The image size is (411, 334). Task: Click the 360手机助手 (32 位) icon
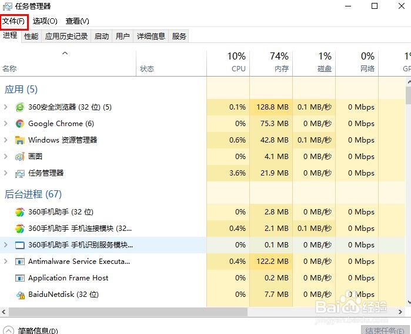tap(19, 212)
